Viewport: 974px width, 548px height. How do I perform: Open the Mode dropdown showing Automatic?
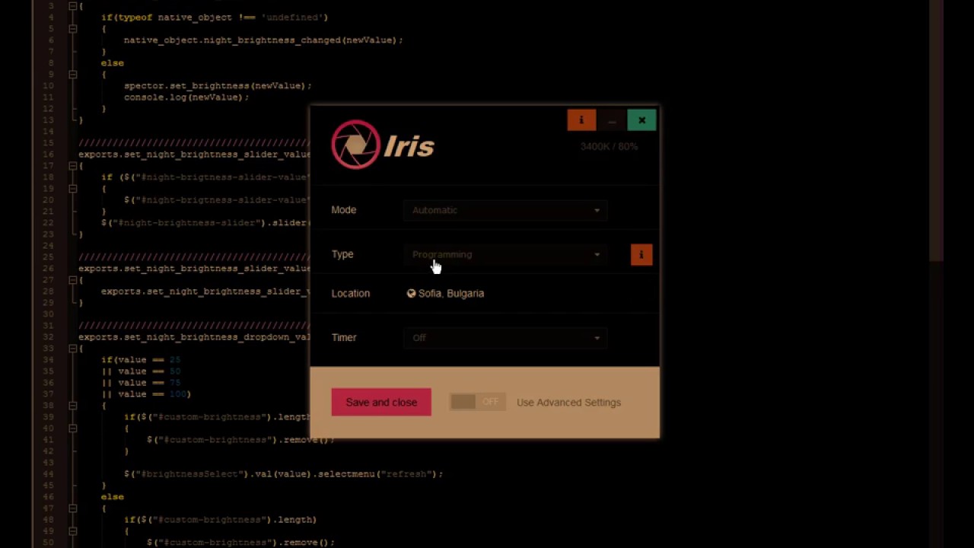pos(505,210)
